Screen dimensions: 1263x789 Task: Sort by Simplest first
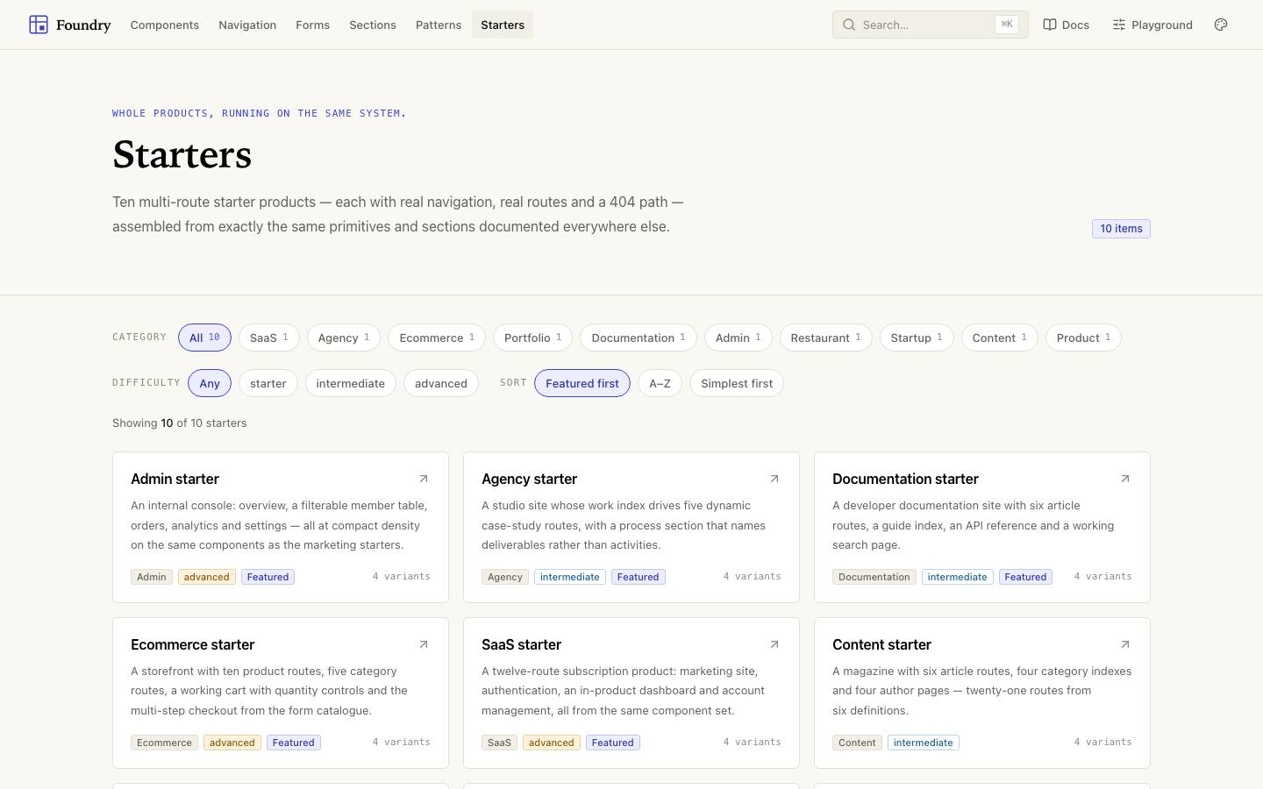click(737, 383)
